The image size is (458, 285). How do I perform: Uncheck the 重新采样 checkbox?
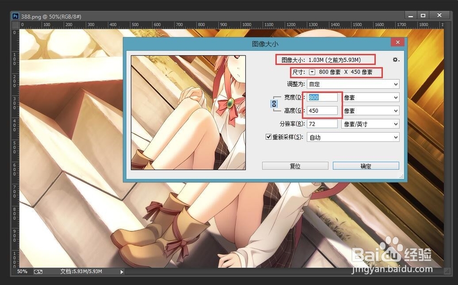click(x=268, y=137)
